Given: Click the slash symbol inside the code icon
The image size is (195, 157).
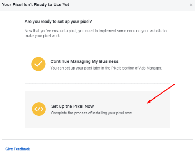Looking at the screenshot, I should tap(39, 109).
